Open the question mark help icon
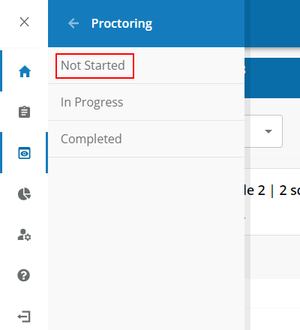 [x=24, y=275]
